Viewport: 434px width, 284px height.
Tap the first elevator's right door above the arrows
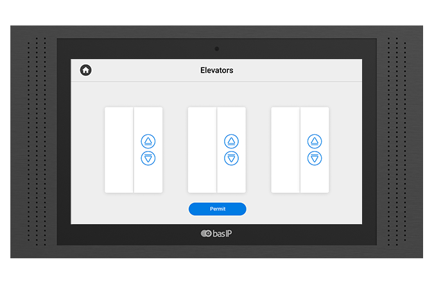tap(148, 120)
